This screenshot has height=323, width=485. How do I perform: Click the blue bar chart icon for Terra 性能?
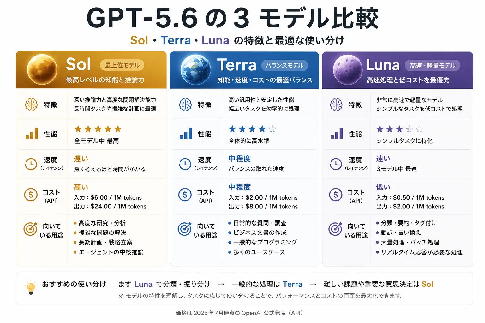186,134
